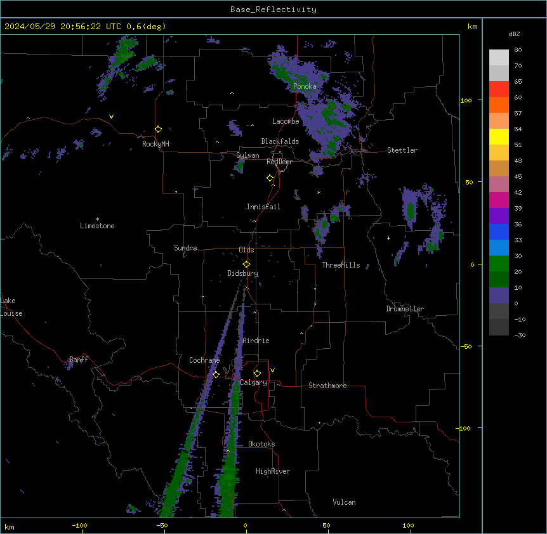The image size is (547, 534).
Task: Click the Olds town label
Action: coord(246,250)
